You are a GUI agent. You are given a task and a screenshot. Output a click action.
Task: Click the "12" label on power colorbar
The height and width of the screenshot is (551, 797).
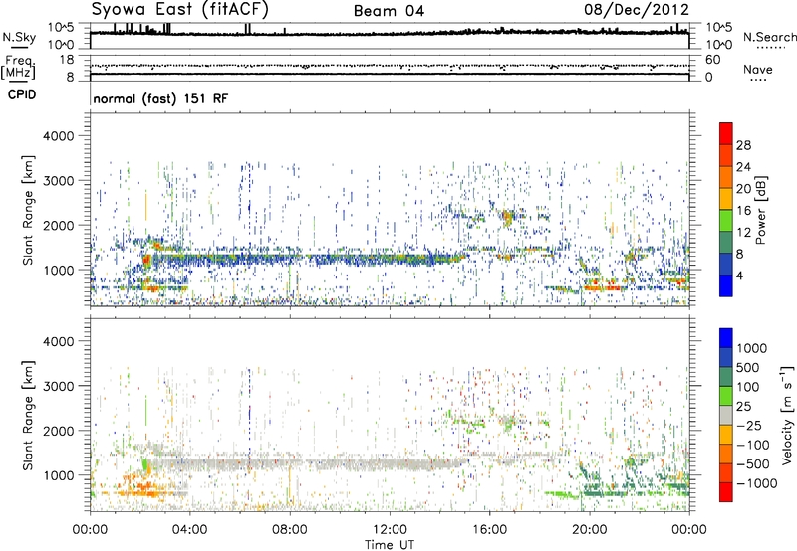(743, 233)
